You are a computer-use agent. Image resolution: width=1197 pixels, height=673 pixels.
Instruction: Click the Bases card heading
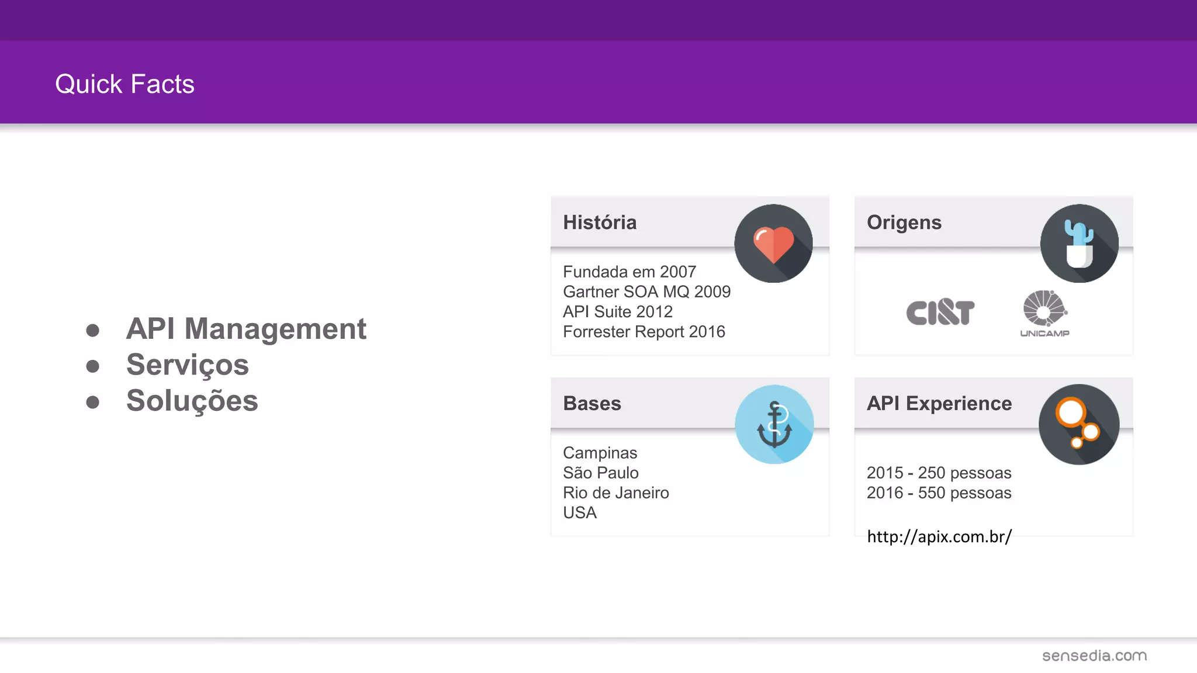click(592, 404)
